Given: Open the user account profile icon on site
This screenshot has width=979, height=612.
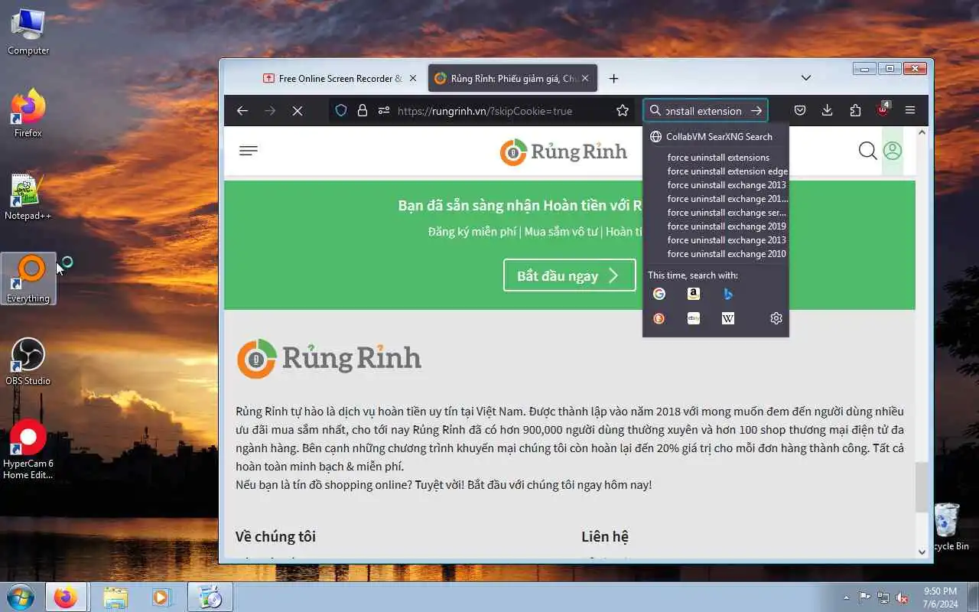Looking at the screenshot, I should point(893,151).
